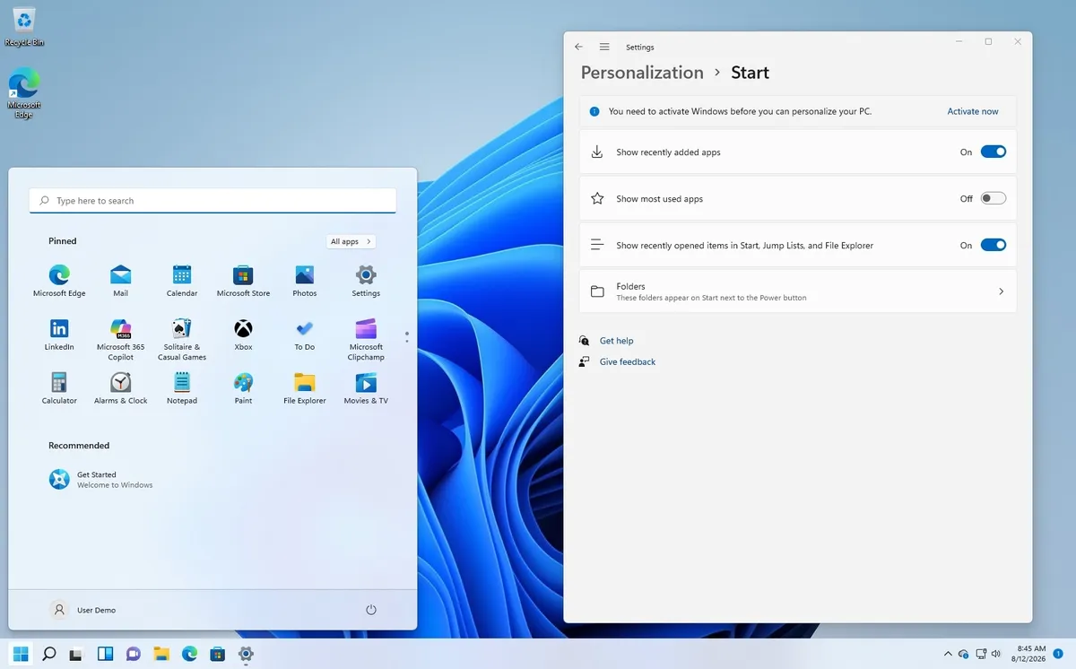
Task: Launch the pinned Xbox app
Action: (243, 334)
